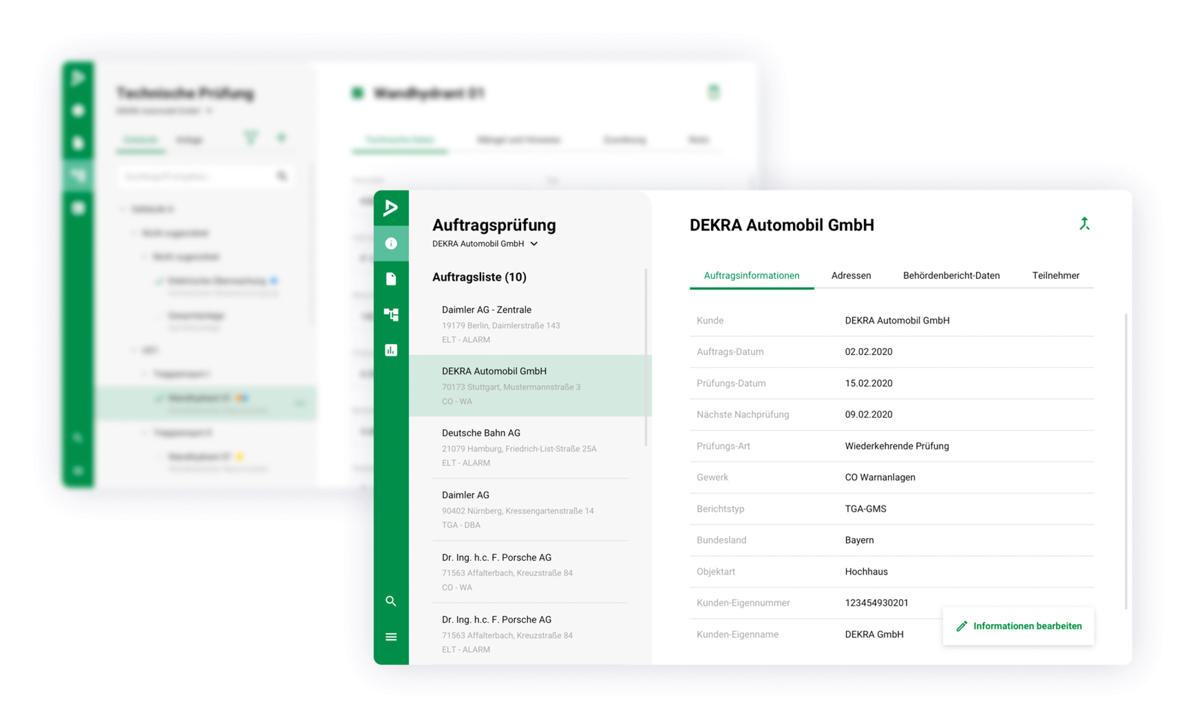Click the info icon in the green sidebar
The width and height of the screenshot is (1184, 728).
tap(391, 243)
